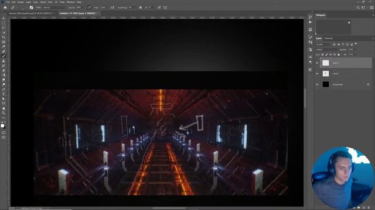Screen dimensions: 375x210
Task: Select the Pen tool
Action: pos(4,89)
